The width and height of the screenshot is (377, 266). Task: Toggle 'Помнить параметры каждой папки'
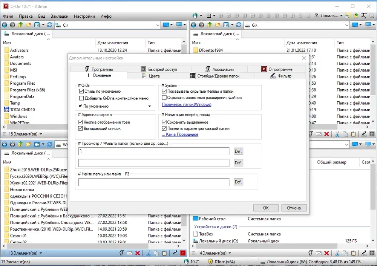click(x=164, y=128)
